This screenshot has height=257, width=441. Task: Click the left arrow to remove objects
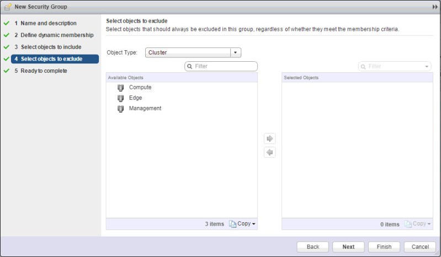tap(270, 152)
